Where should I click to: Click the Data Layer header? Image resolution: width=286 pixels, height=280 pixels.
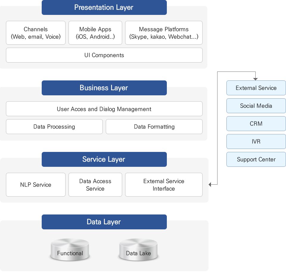[104, 222]
